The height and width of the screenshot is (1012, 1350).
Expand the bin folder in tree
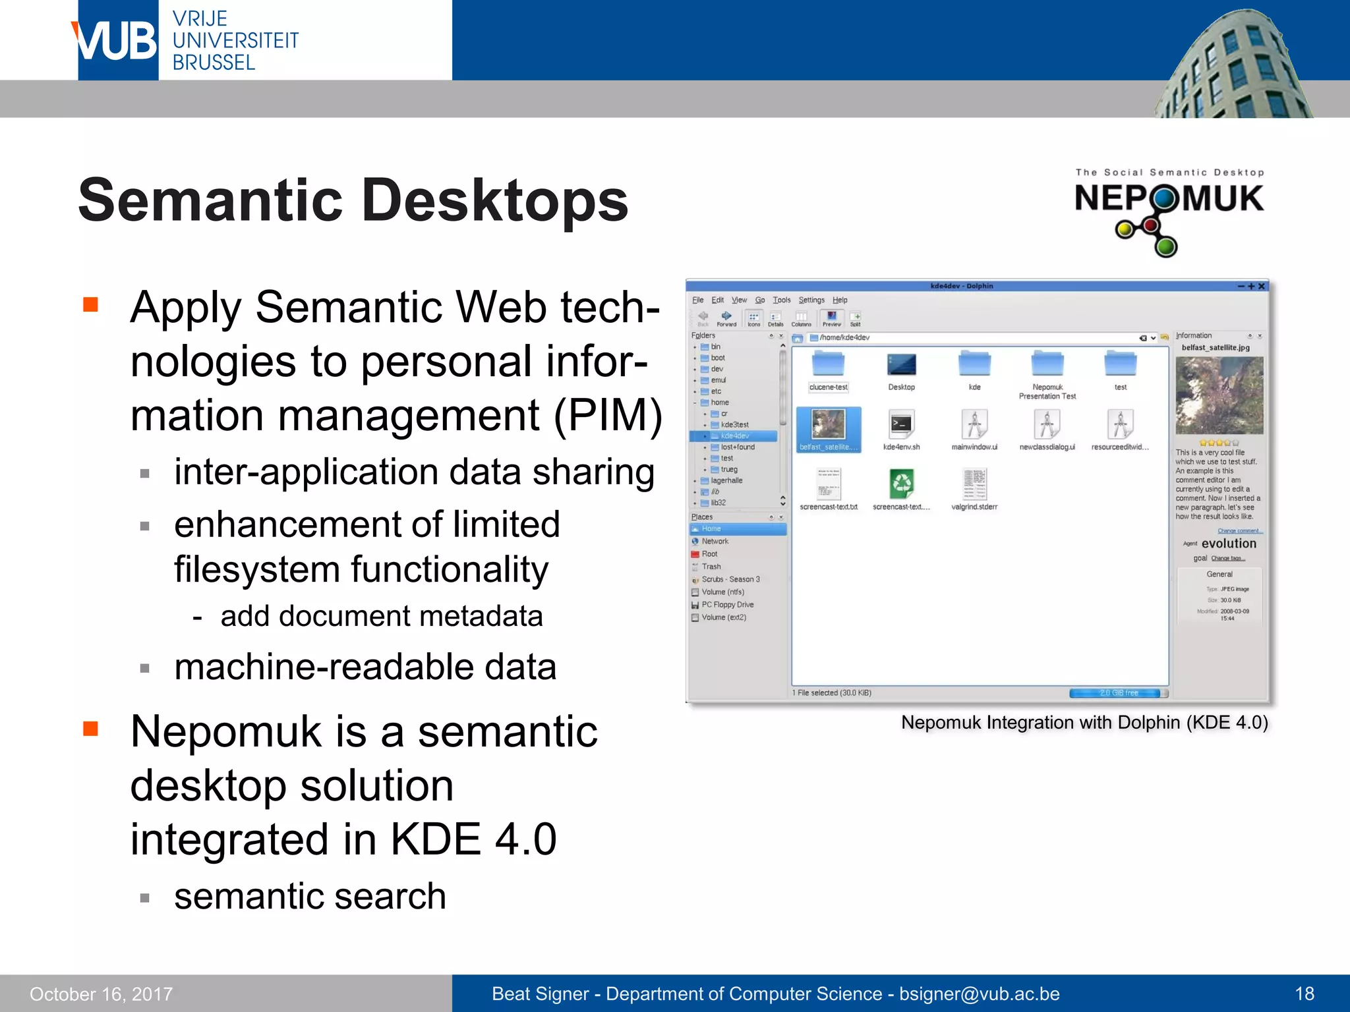695,347
